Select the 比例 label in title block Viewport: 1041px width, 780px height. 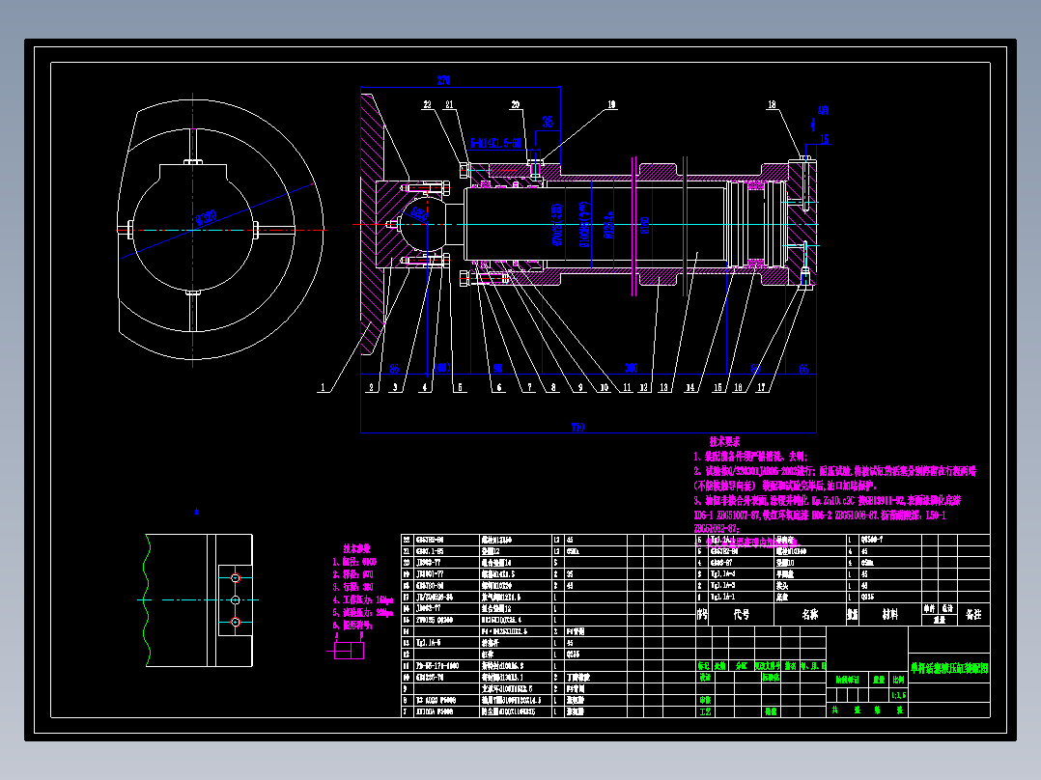pos(898,680)
